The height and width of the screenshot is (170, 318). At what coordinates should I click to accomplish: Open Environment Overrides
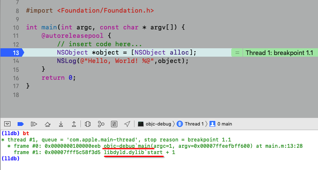pyautogui.click(x=114, y=124)
